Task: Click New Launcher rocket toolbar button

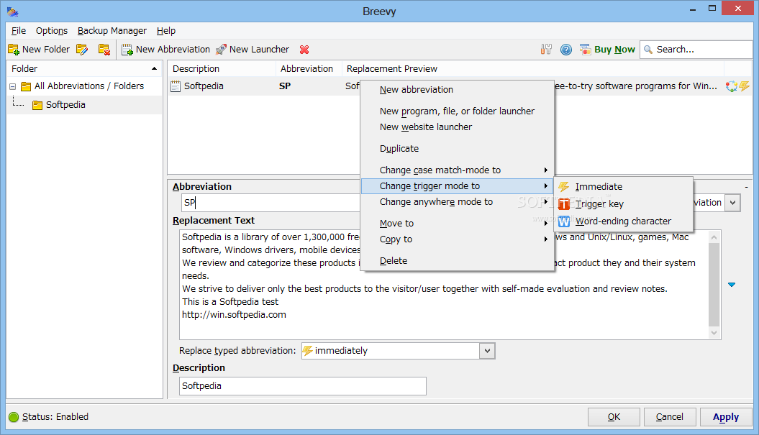Action: (x=253, y=50)
